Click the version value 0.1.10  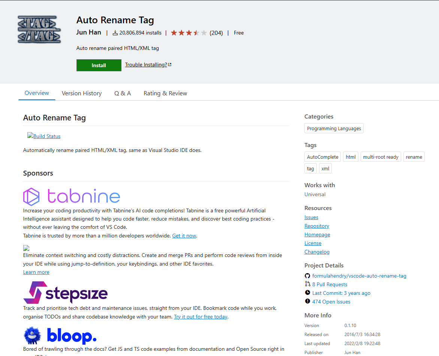coord(350,326)
